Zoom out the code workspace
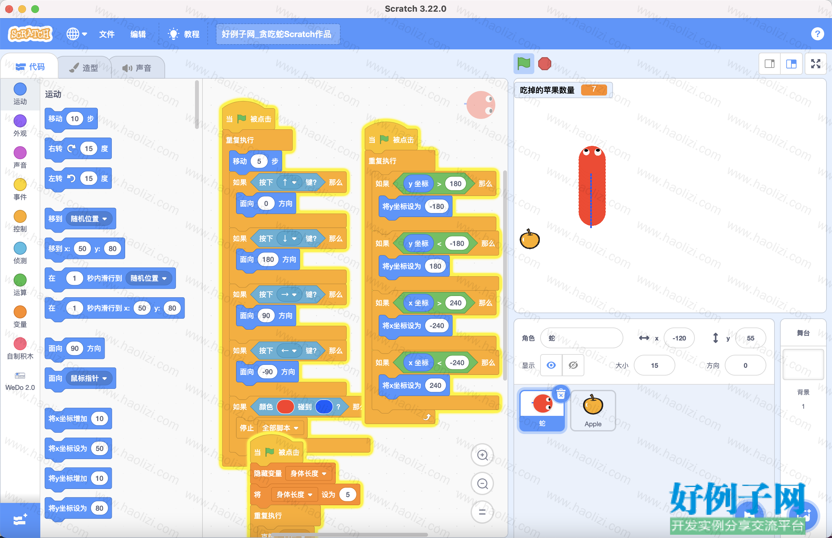The width and height of the screenshot is (832, 538). (482, 483)
